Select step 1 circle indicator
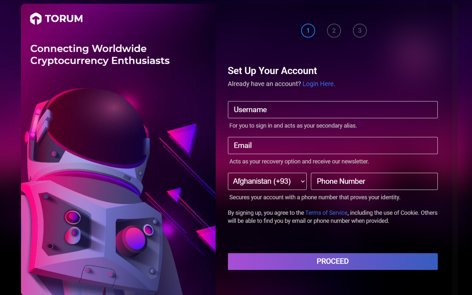Viewport: 472px width, 295px height. 308,31
